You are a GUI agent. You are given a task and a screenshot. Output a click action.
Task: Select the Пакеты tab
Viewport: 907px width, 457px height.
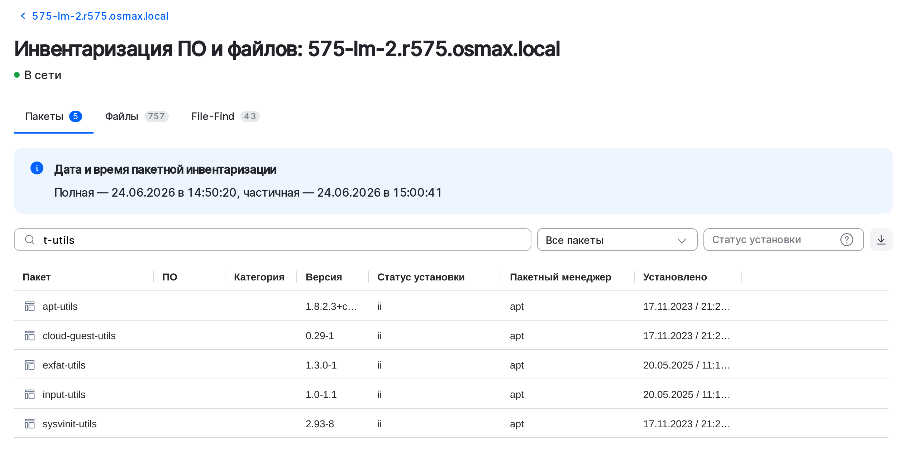click(54, 116)
